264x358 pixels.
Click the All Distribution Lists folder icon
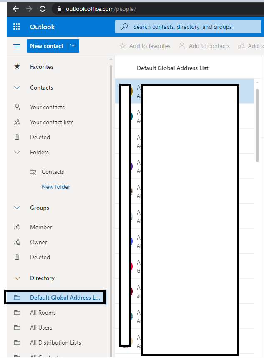tap(17, 343)
